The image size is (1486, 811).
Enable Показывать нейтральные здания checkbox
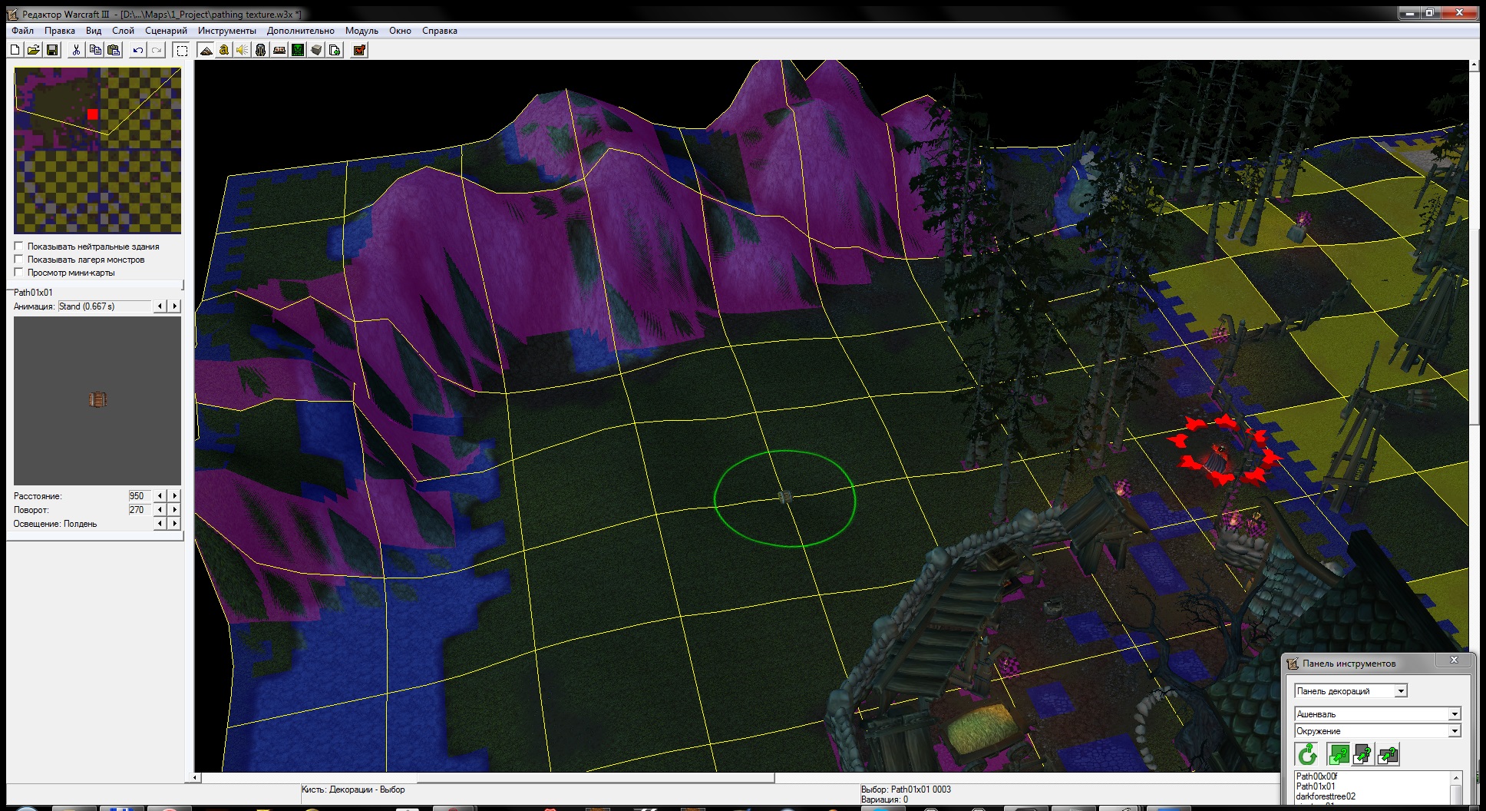tap(18, 247)
